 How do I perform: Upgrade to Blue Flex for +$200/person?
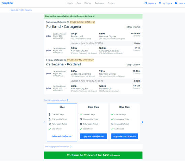coord(124,136)
